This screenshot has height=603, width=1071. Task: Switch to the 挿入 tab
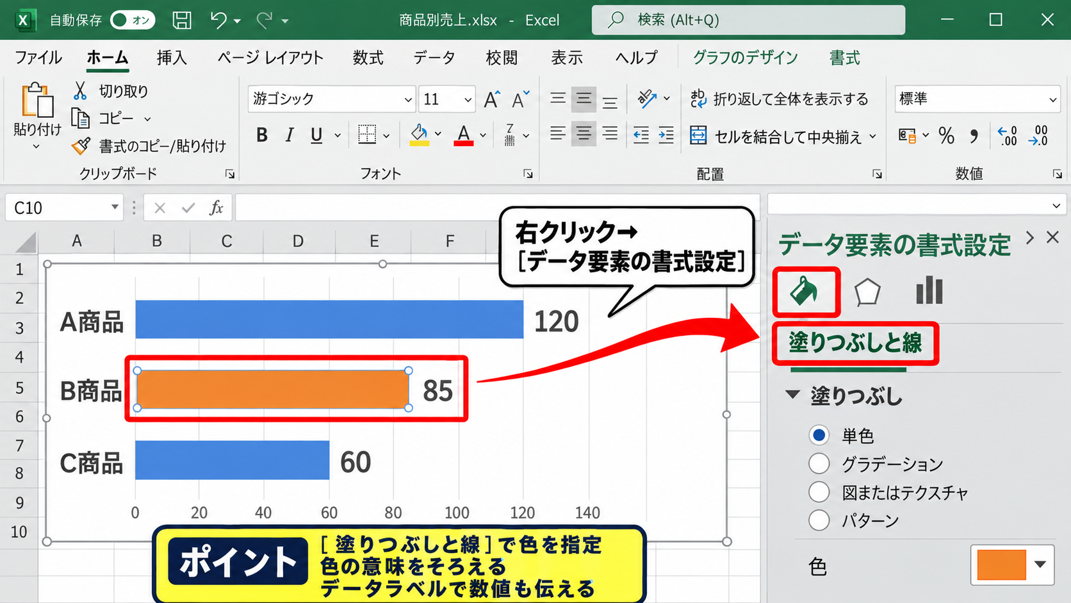pos(172,58)
